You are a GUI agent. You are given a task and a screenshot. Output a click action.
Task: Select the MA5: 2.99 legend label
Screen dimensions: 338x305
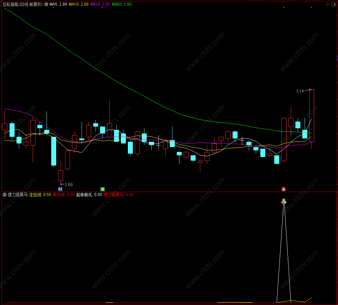pyautogui.click(x=58, y=4)
